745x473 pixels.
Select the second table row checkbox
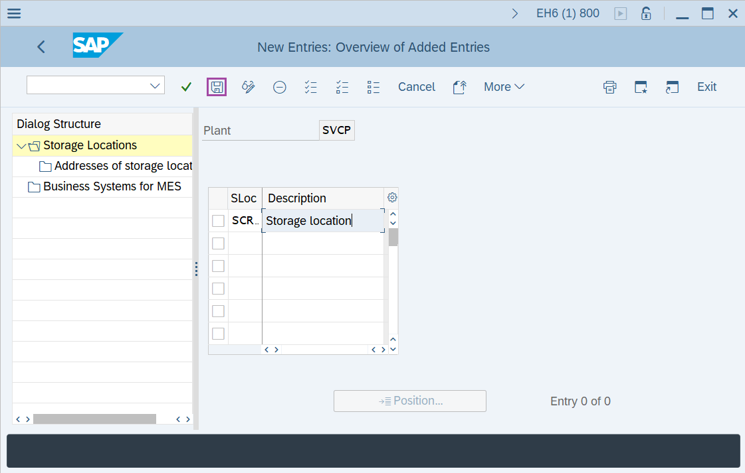(218, 243)
